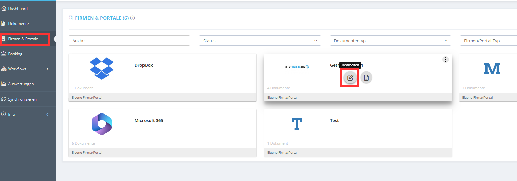Image resolution: width=517 pixels, height=181 pixels.
Task: Expand the Info submenu chevron
Action: coord(47,114)
